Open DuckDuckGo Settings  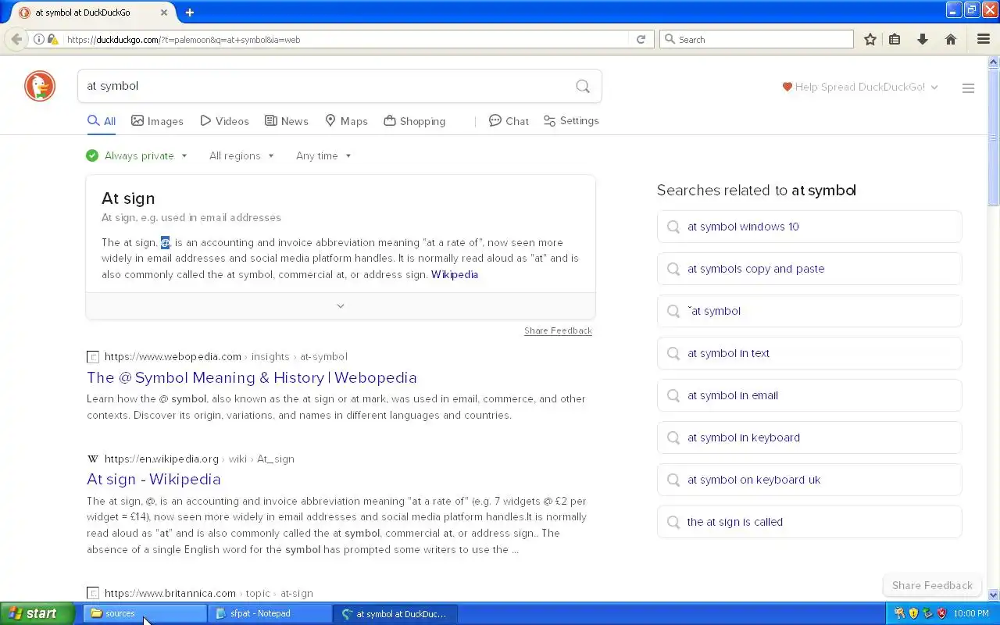pyautogui.click(x=571, y=121)
